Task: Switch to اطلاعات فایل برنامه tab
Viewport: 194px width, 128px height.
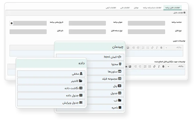Action: pos(172,8)
